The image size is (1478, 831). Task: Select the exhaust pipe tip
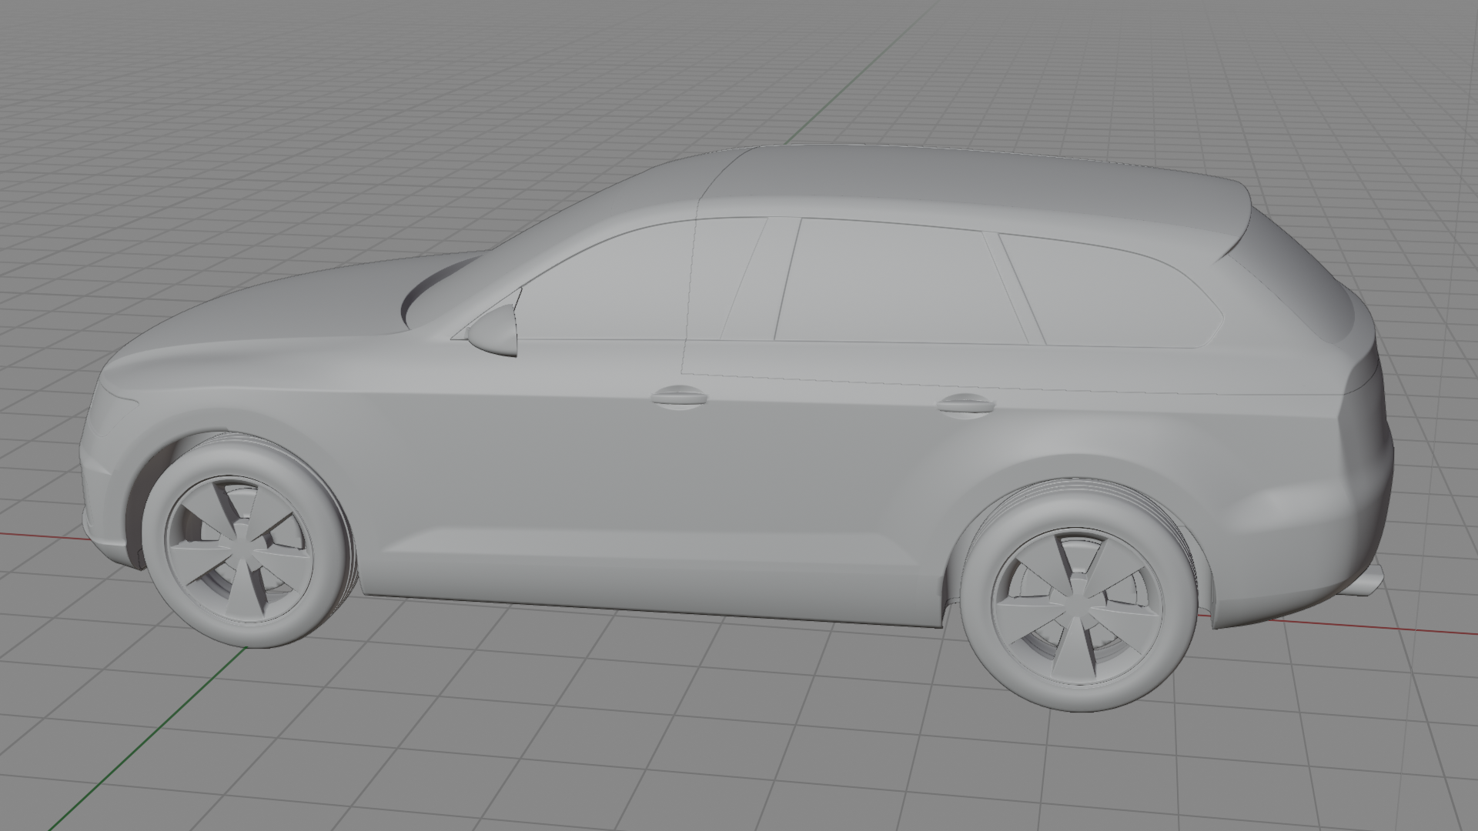click(x=1369, y=582)
